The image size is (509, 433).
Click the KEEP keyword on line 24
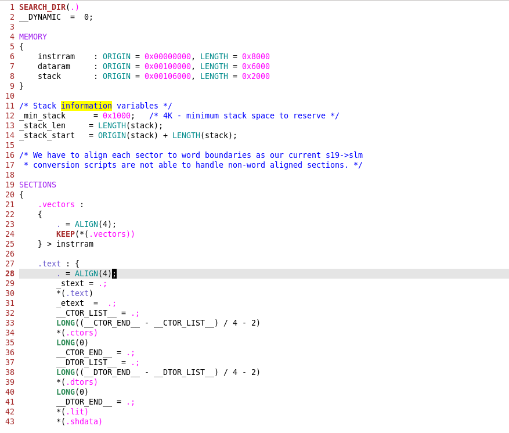(65, 234)
